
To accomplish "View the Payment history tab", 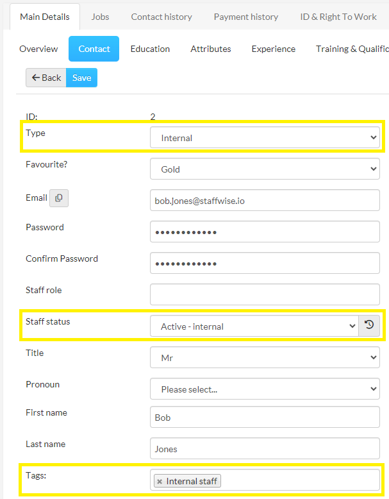I will pyautogui.click(x=246, y=17).
